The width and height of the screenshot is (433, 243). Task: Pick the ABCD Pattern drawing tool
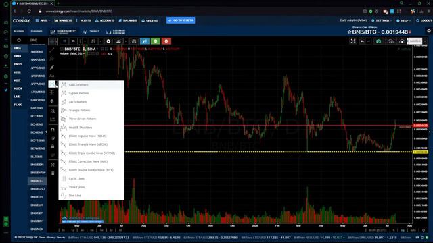pos(91,102)
